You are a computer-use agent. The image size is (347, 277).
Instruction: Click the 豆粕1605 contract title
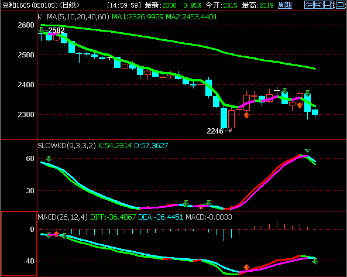coord(16,5)
